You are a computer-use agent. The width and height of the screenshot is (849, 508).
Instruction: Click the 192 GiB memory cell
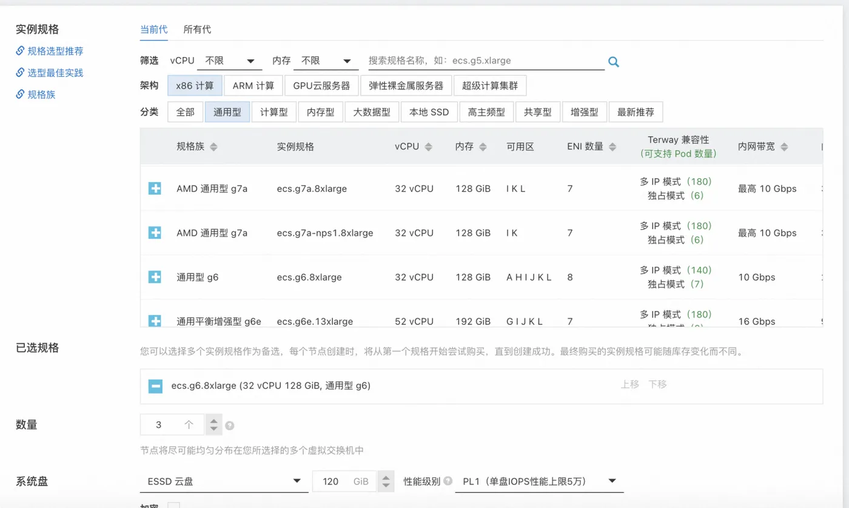(473, 321)
